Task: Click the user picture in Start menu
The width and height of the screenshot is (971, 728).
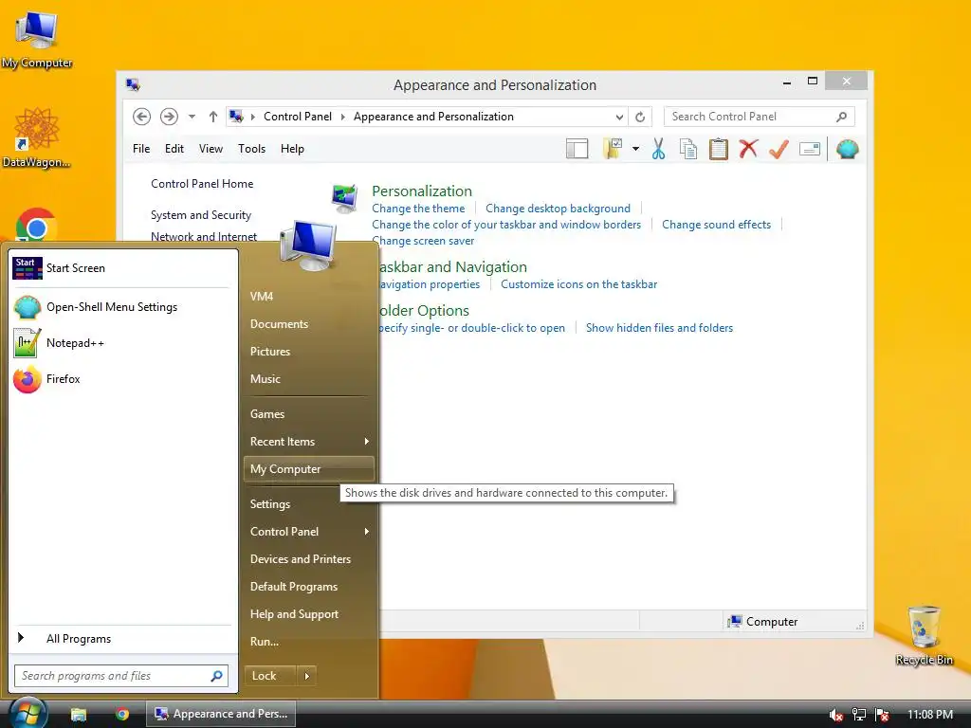Action: (x=308, y=246)
